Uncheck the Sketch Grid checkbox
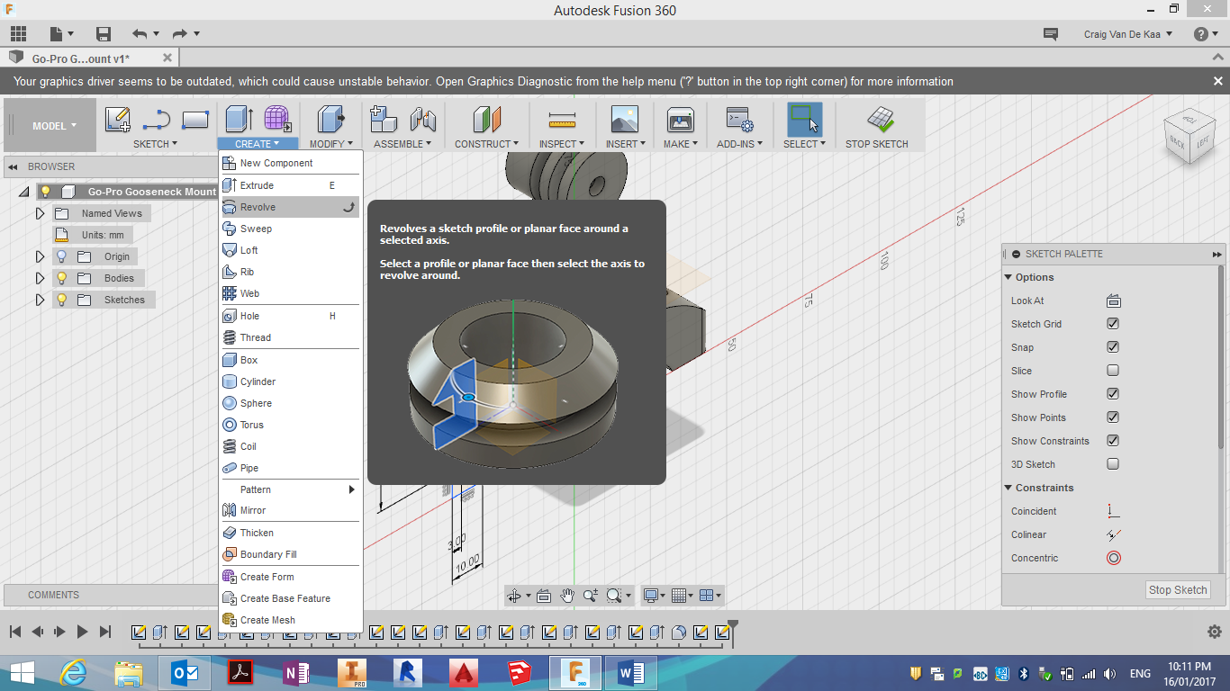 1113,324
